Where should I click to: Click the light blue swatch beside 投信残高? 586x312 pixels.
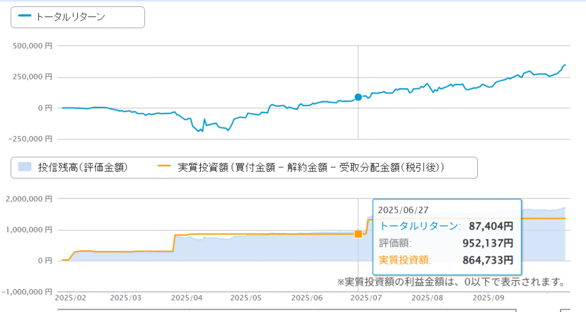tap(25, 167)
